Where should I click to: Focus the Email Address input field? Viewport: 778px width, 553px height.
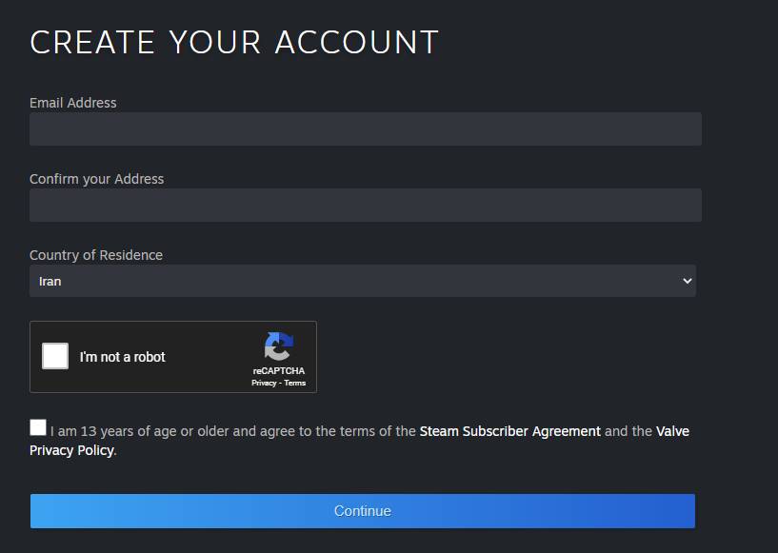365,128
